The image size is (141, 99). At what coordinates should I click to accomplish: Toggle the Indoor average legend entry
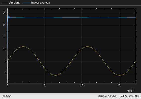[37, 3]
